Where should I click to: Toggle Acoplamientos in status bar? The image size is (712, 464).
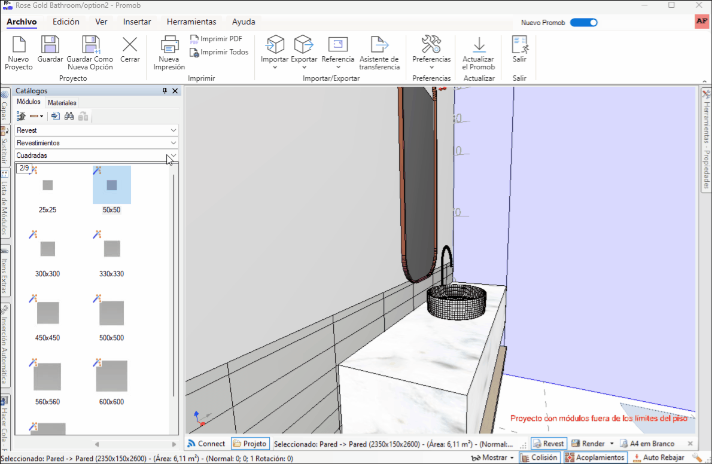[x=594, y=457]
